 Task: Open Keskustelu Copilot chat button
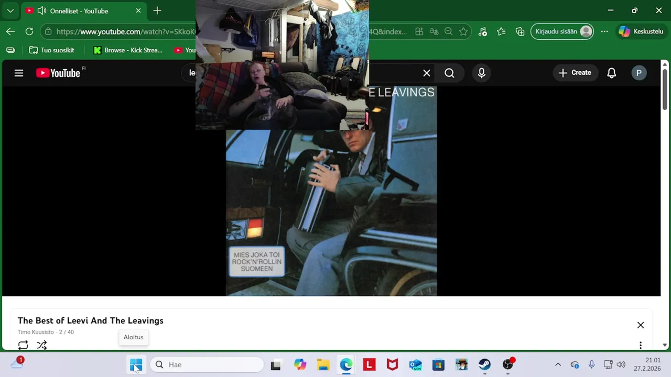pyautogui.click(x=642, y=31)
